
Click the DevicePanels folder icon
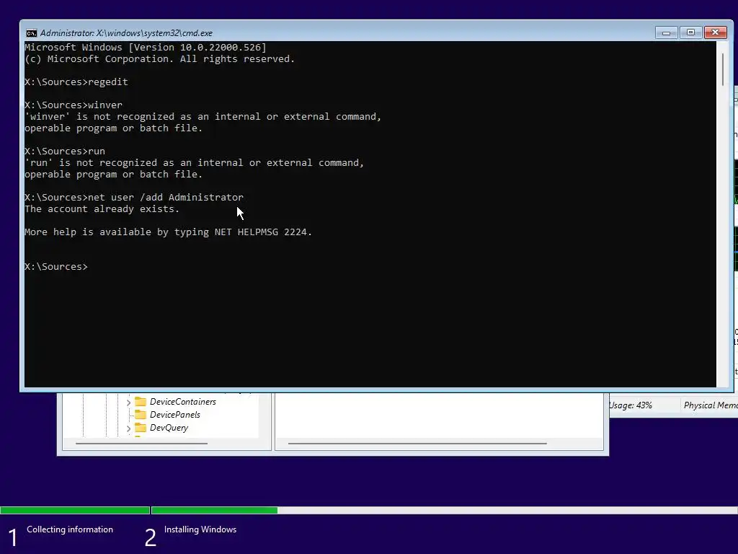coord(141,415)
